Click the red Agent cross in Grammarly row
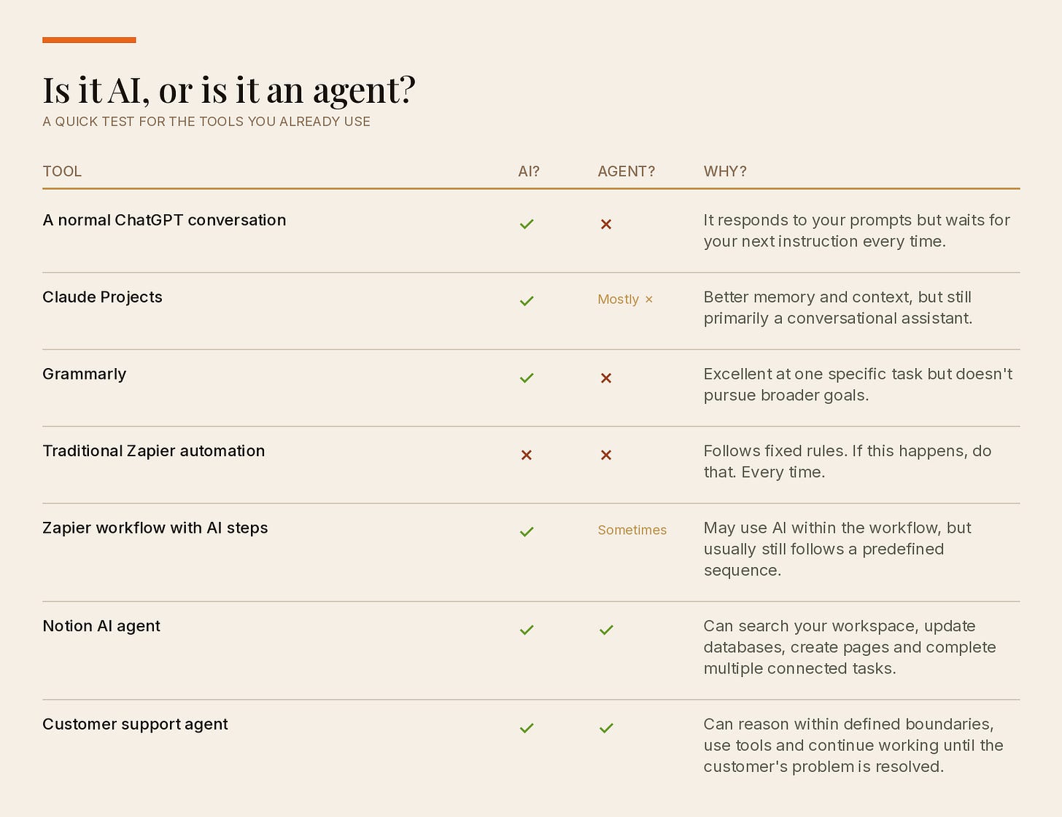Viewport: 1062px width, 817px height. point(606,378)
